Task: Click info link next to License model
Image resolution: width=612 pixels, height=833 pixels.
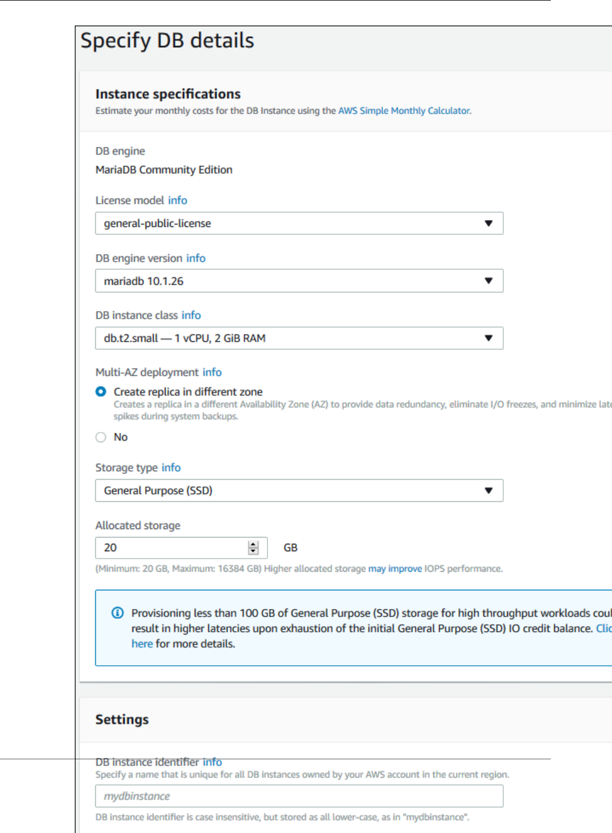Action: tap(177, 200)
